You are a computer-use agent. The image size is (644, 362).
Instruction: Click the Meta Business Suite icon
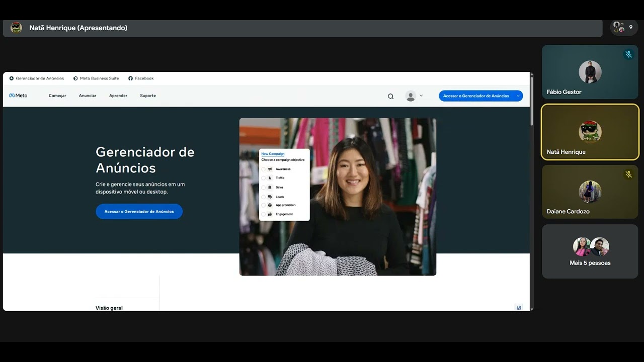click(75, 78)
